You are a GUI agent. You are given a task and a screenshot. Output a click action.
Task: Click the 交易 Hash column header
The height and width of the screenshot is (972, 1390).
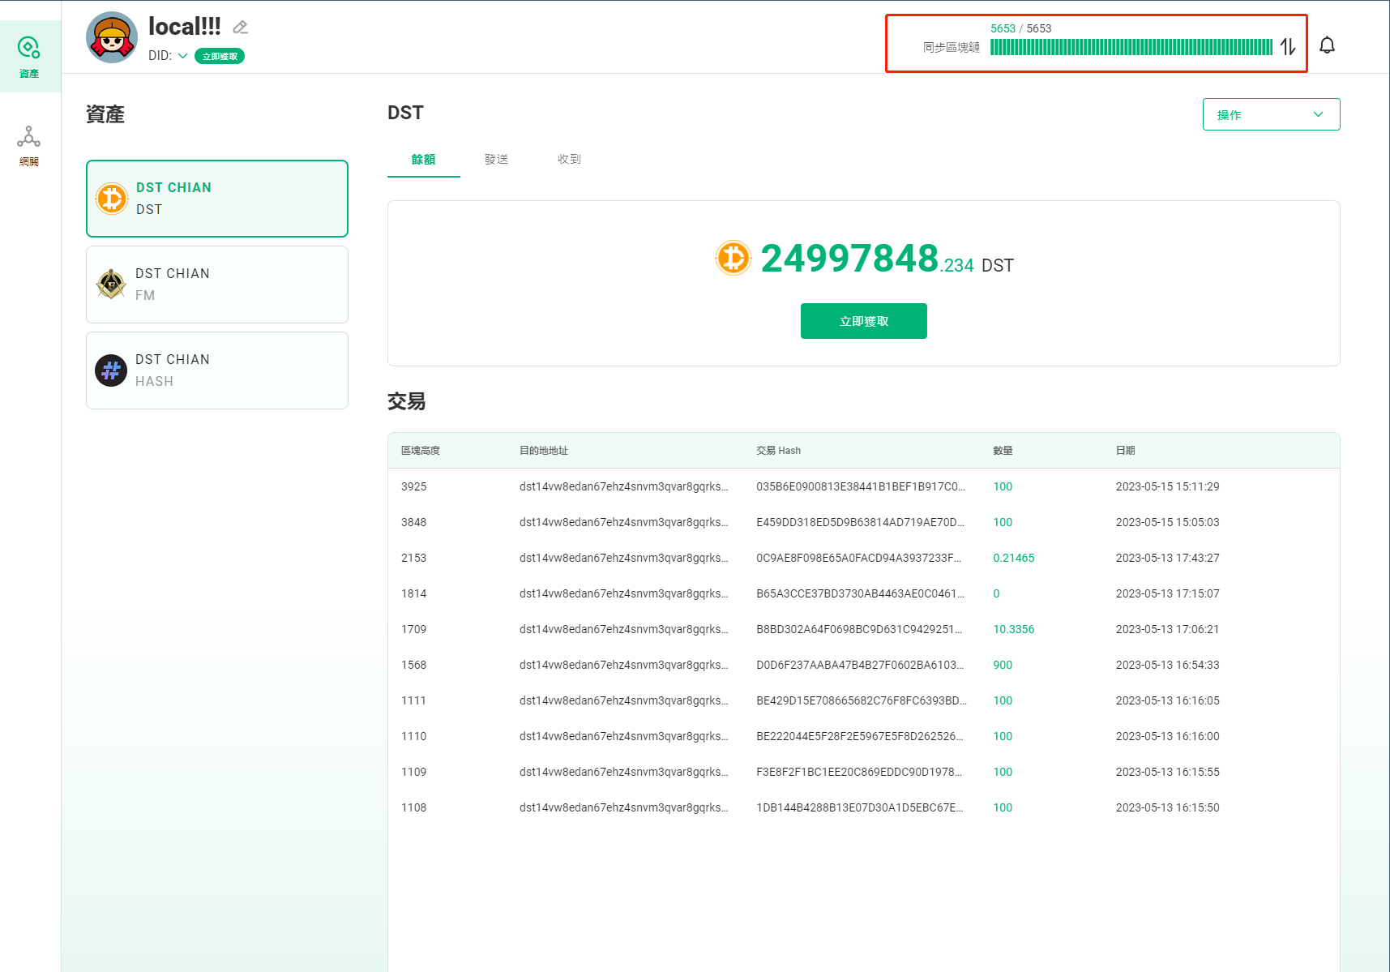(x=778, y=451)
